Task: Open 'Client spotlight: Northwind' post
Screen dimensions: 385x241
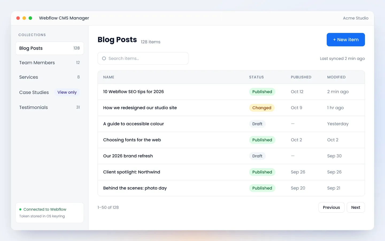Action: pyautogui.click(x=132, y=172)
